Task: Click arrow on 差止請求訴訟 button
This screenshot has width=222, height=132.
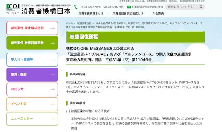Action: pyautogui.click(x=52, y=28)
